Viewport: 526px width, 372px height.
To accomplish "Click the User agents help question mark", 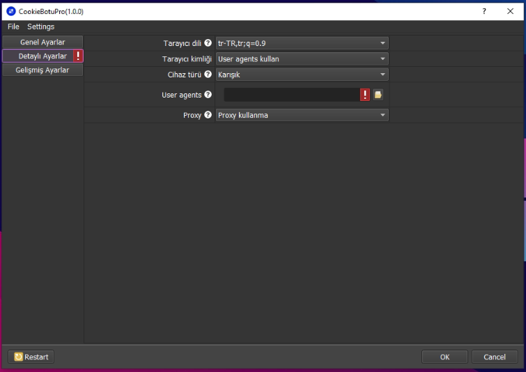I will click(208, 95).
